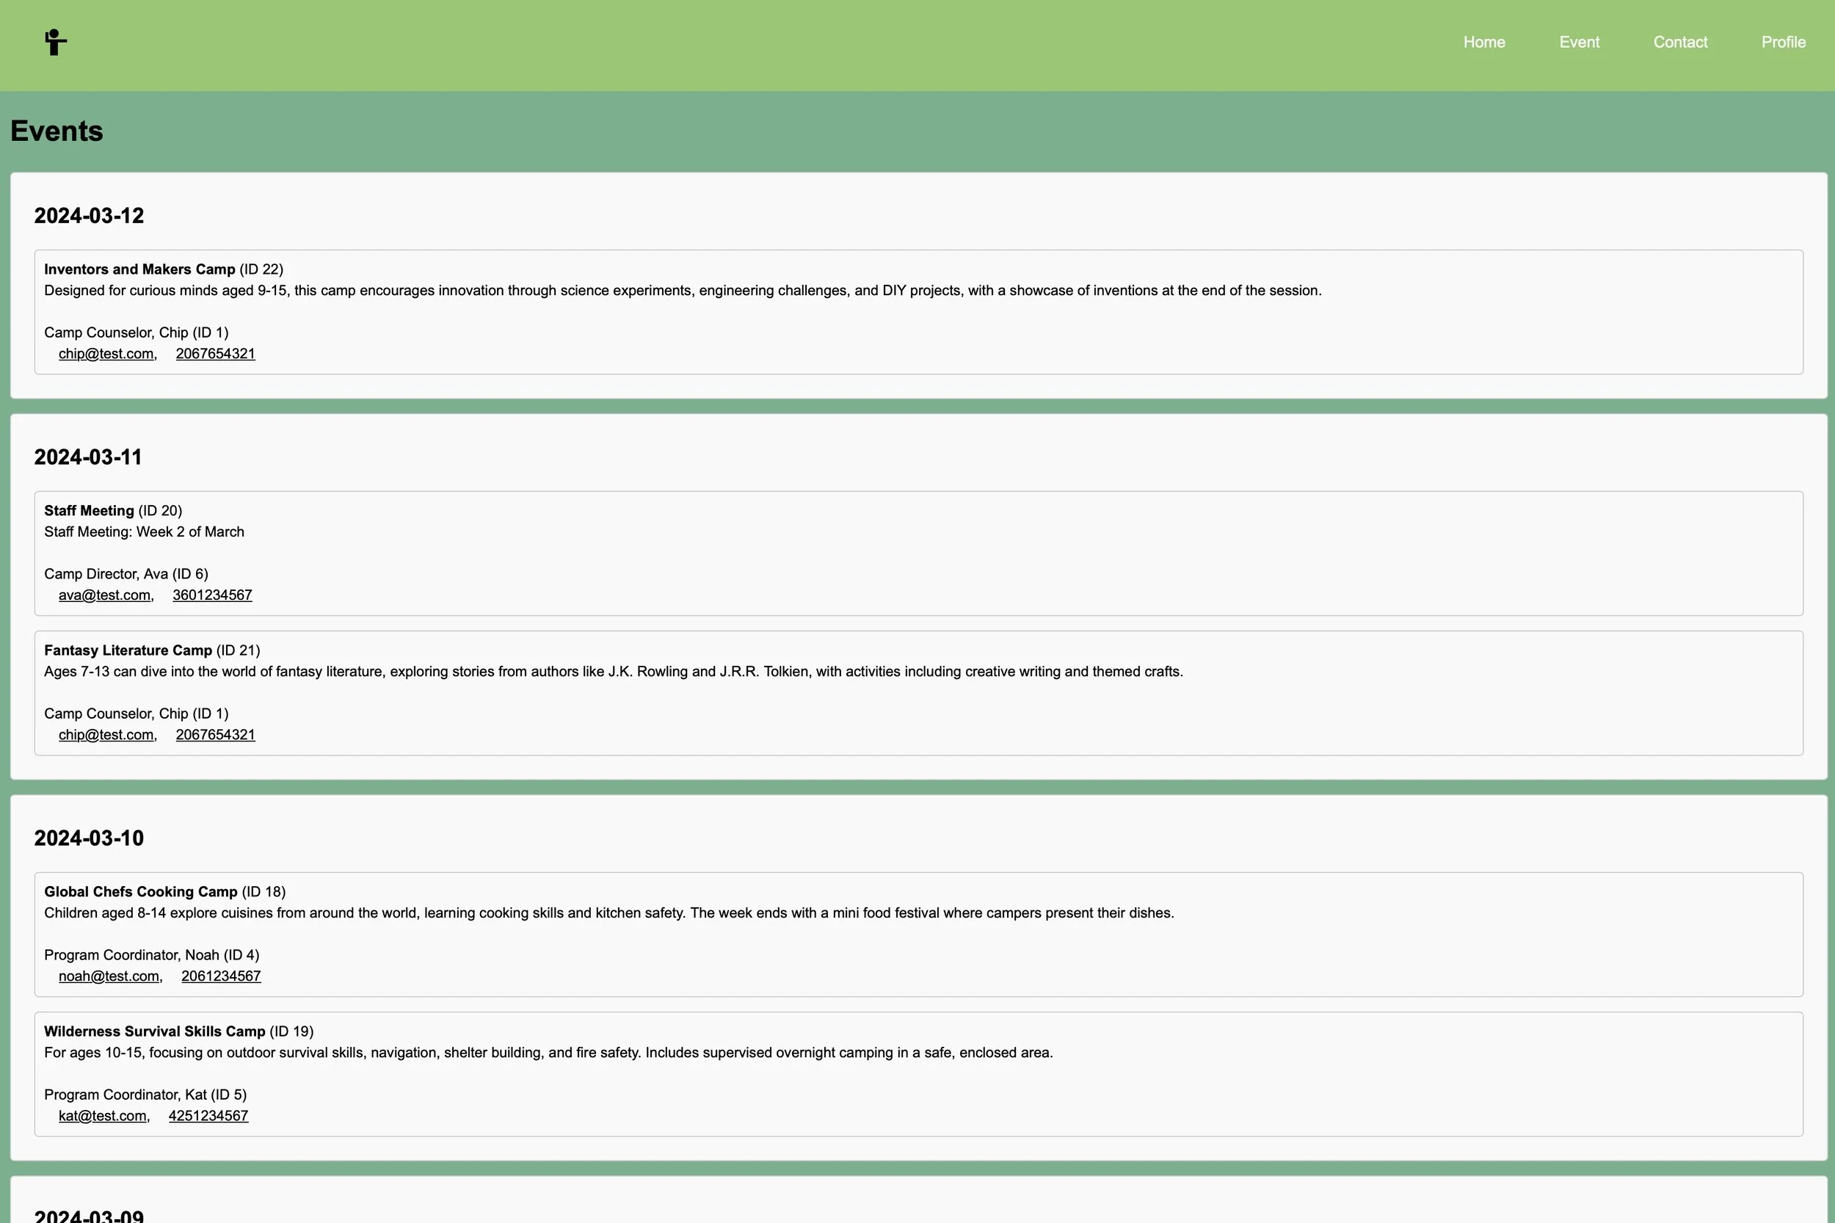Screen dimensions: 1835x1223
Task: Email Chip from Inventors and Makers Camp
Action: click(106, 353)
